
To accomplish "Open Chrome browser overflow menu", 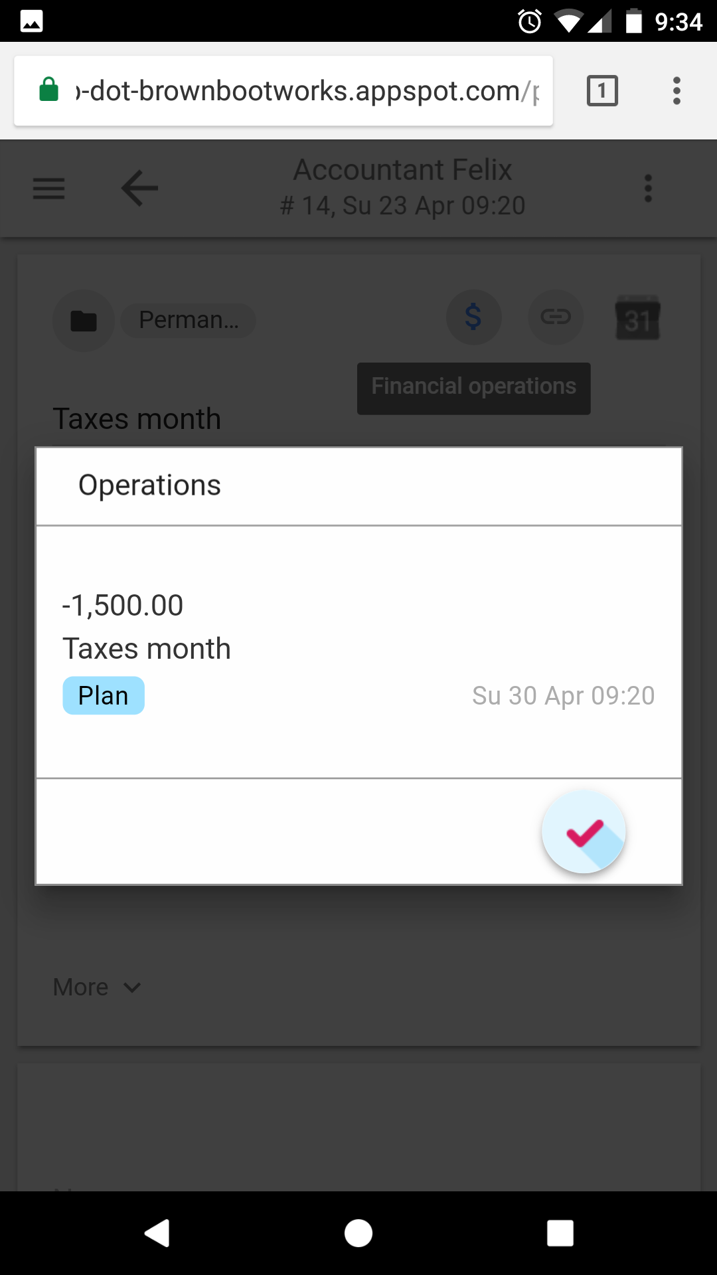I will tap(677, 90).
